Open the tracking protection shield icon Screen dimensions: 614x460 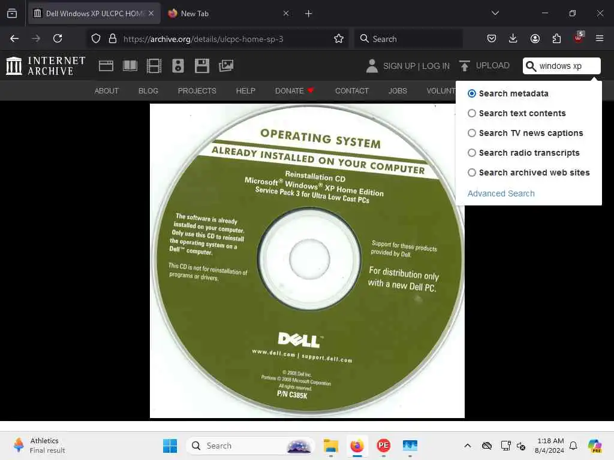click(x=96, y=38)
